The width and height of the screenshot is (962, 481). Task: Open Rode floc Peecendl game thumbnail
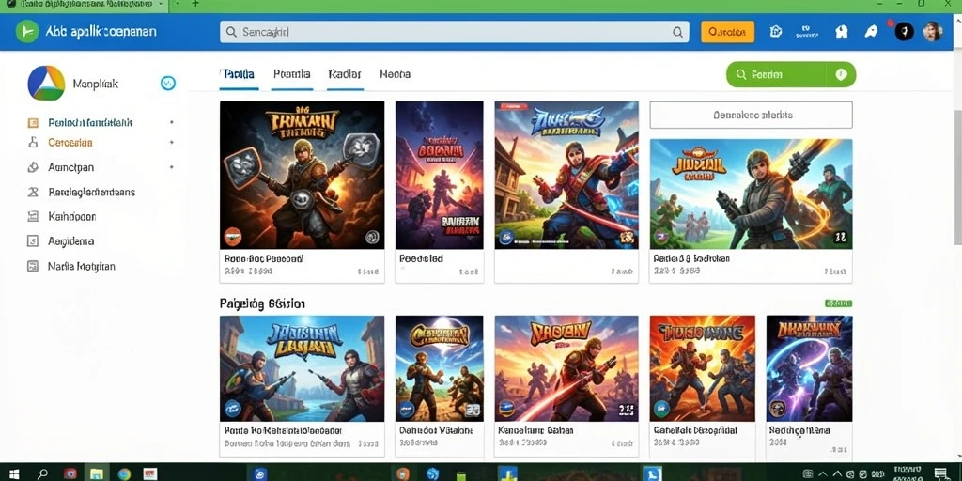click(x=302, y=176)
